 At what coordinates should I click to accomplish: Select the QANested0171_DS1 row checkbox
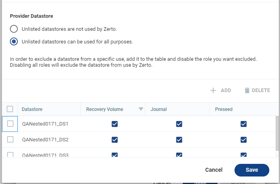(x=10, y=124)
